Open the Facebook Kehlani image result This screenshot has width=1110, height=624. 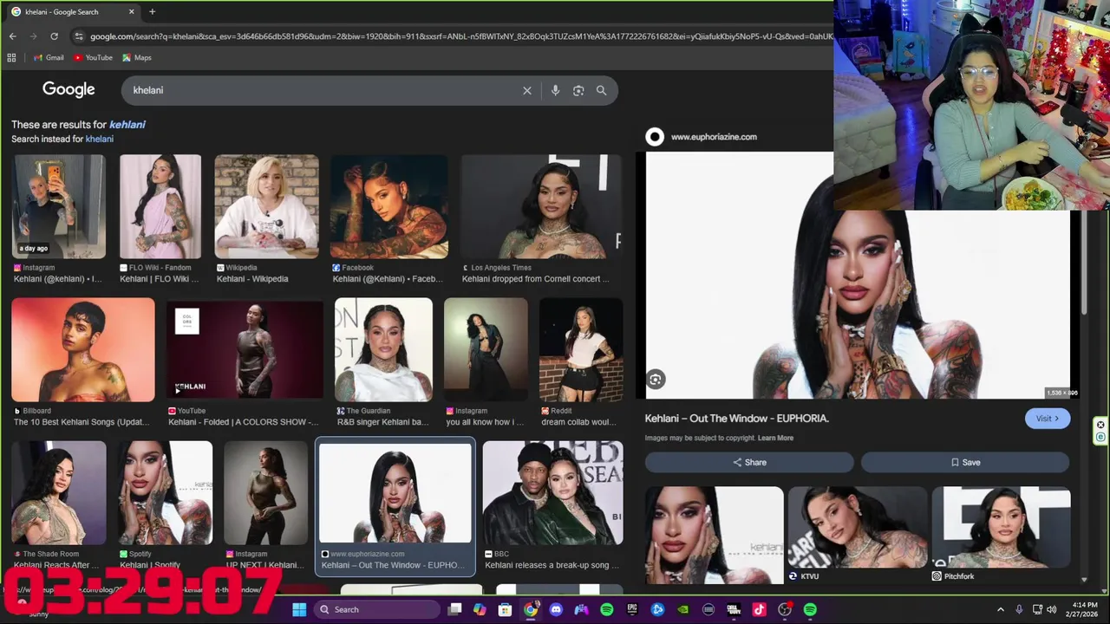click(x=389, y=206)
